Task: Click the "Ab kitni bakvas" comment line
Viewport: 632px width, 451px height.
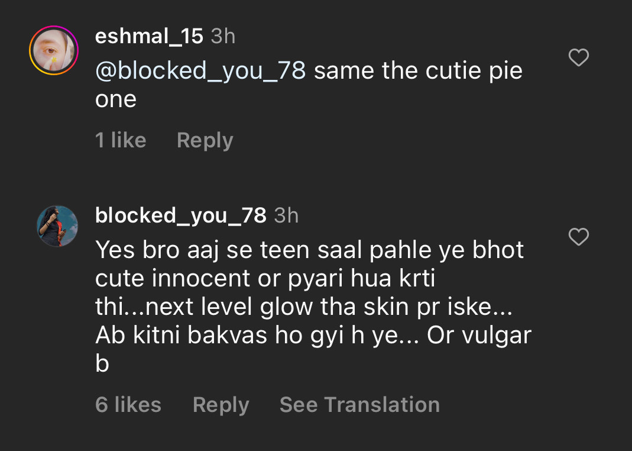Action: [x=313, y=336]
